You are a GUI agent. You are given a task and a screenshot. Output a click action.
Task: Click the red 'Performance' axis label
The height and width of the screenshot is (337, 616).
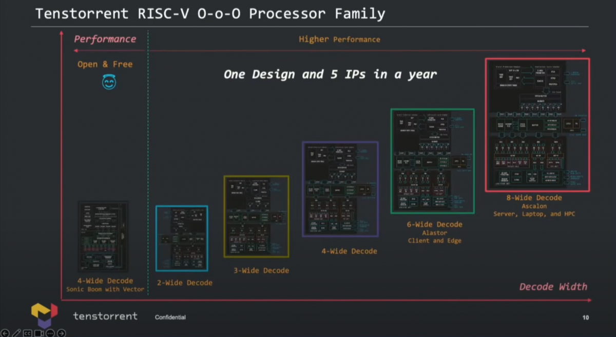[105, 39]
